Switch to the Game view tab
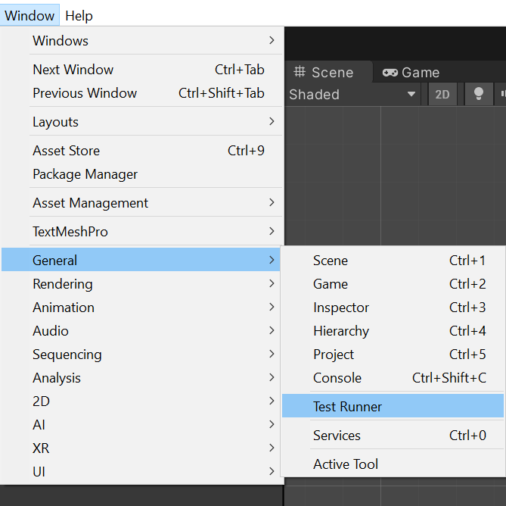This screenshot has width=506, height=506. [411, 73]
